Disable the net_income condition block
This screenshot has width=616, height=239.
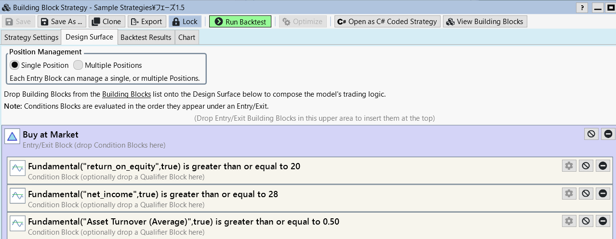(586, 194)
